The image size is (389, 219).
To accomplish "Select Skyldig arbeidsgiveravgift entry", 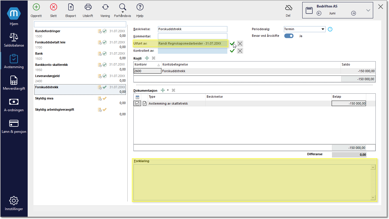I will tap(80, 112).
